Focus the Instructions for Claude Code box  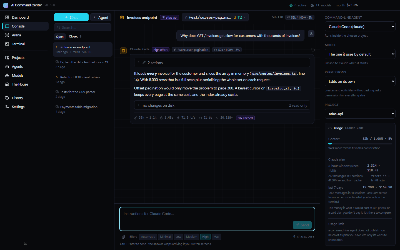[217, 219]
